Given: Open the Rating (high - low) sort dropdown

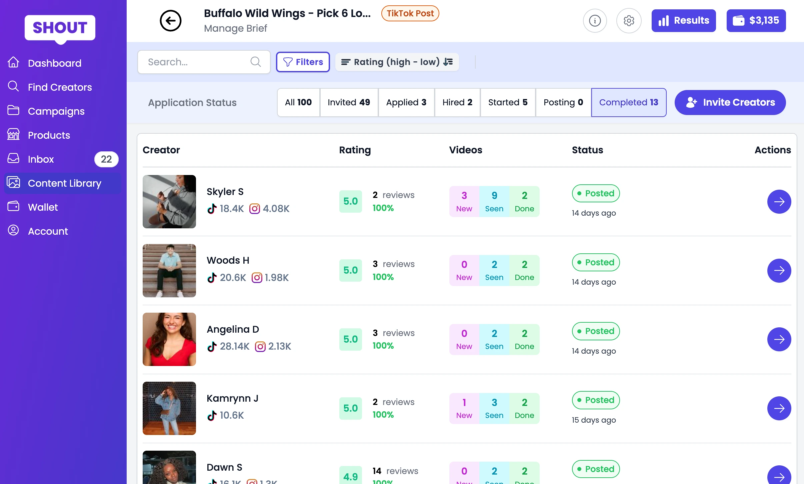Looking at the screenshot, I should [x=397, y=62].
